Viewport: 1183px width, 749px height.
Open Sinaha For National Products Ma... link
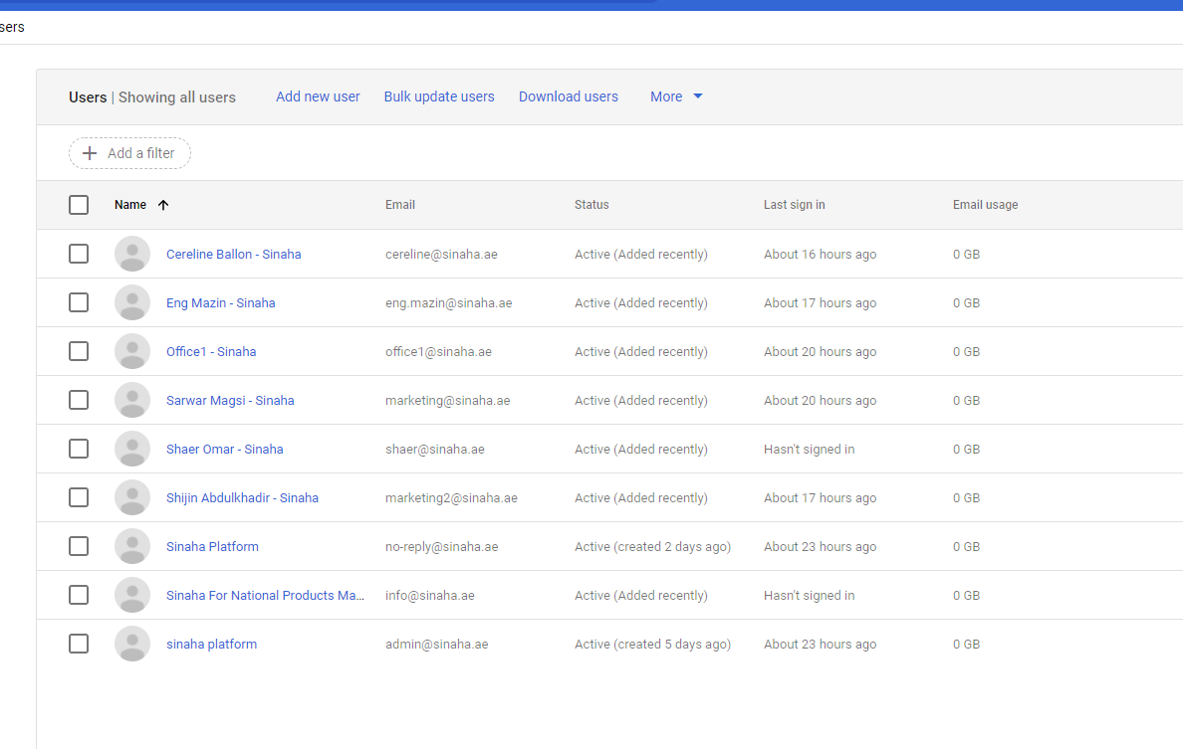265,595
